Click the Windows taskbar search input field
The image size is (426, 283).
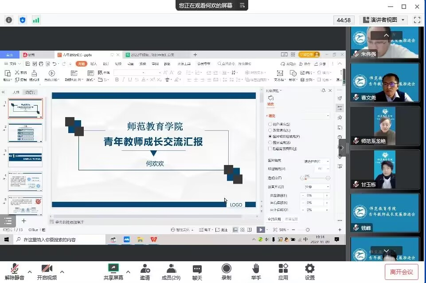(x=53, y=239)
